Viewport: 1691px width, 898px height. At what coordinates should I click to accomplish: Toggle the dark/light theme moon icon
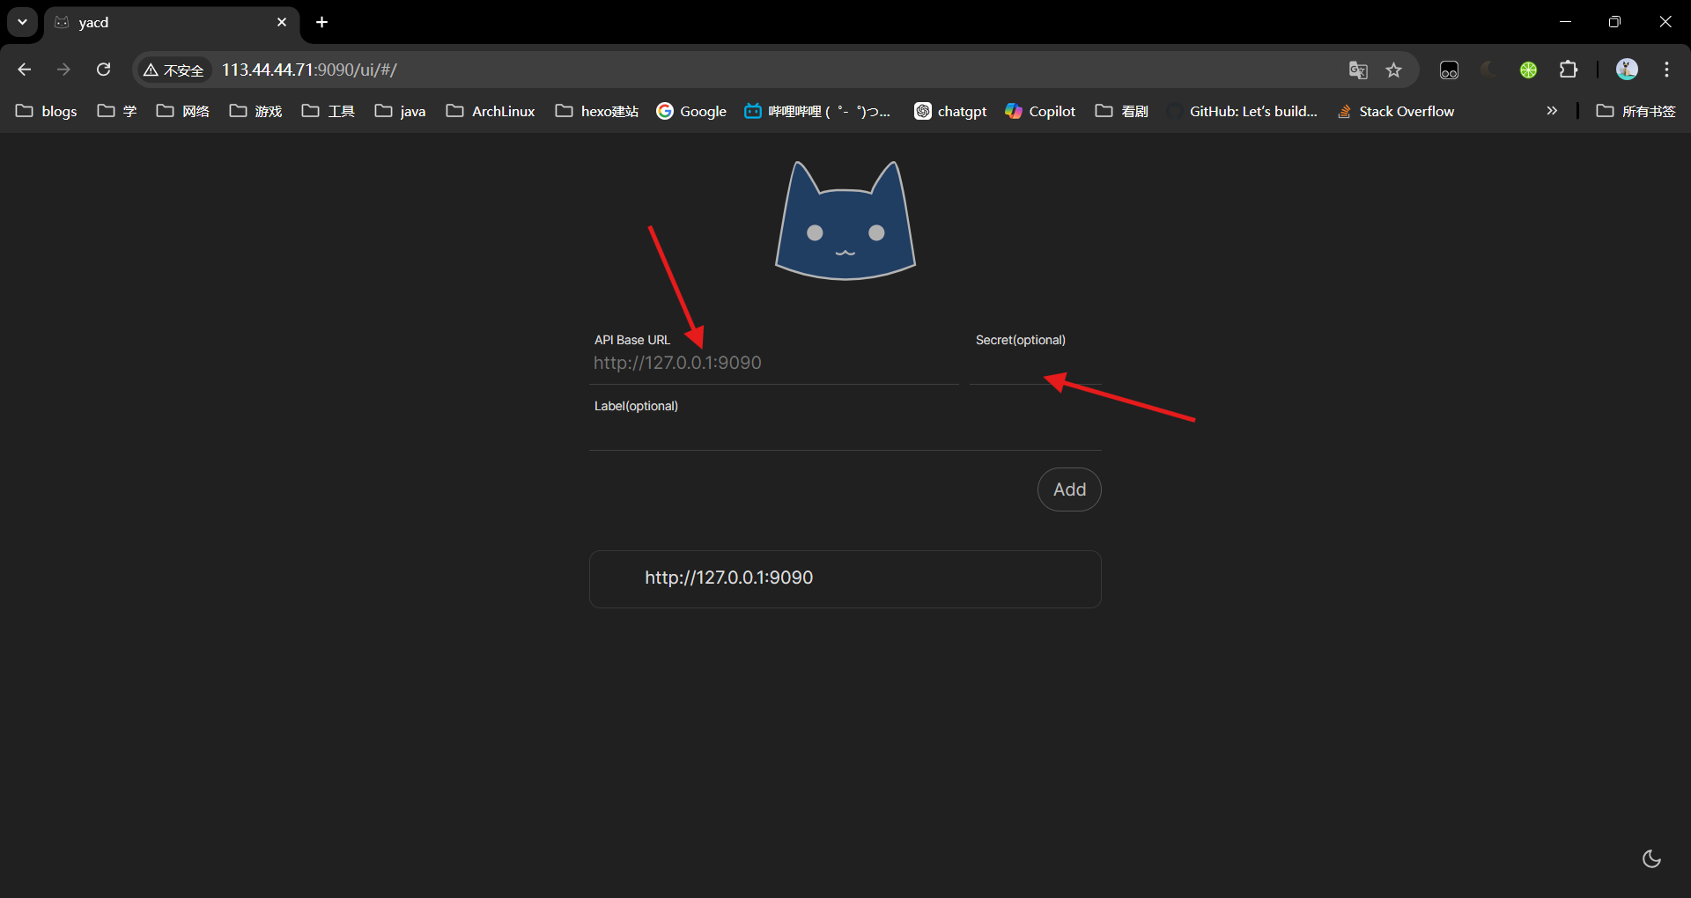pos(1651,858)
